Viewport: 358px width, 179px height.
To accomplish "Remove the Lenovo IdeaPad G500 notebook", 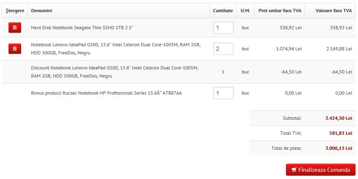I will coord(15,49).
